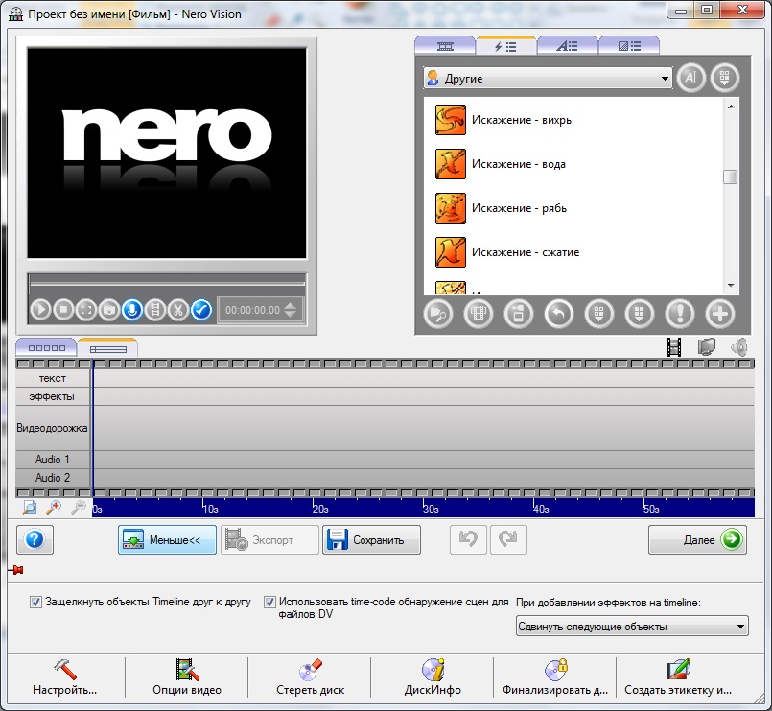Click the 10s mark on the time ruler
Viewport: 772px width, 711px height.
coord(210,509)
